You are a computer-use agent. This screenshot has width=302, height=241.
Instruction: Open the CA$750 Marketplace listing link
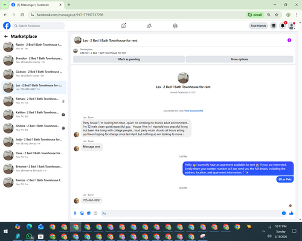click(103, 53)
